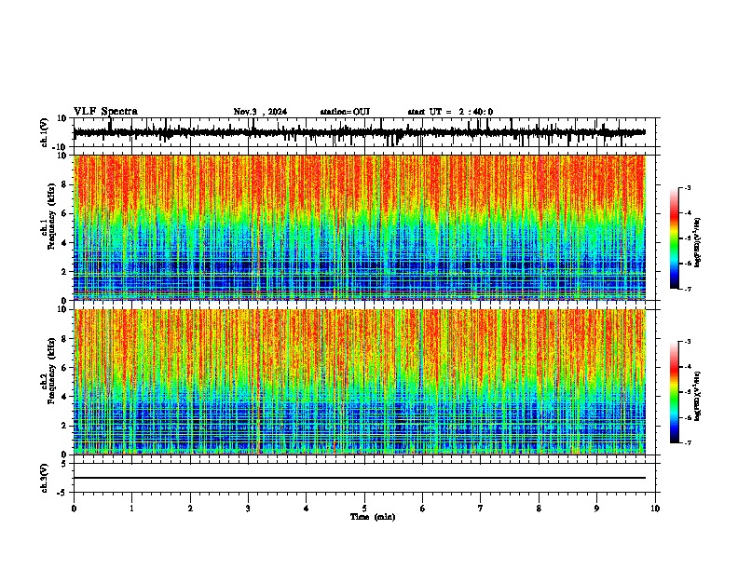Click the time axis tick label "7"

tap(481, 509)
